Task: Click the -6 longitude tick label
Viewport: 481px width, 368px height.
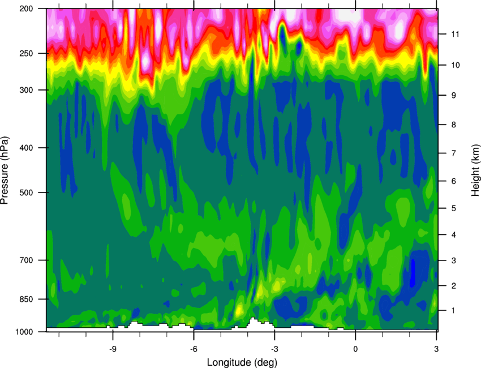Action: pos(194,349)
